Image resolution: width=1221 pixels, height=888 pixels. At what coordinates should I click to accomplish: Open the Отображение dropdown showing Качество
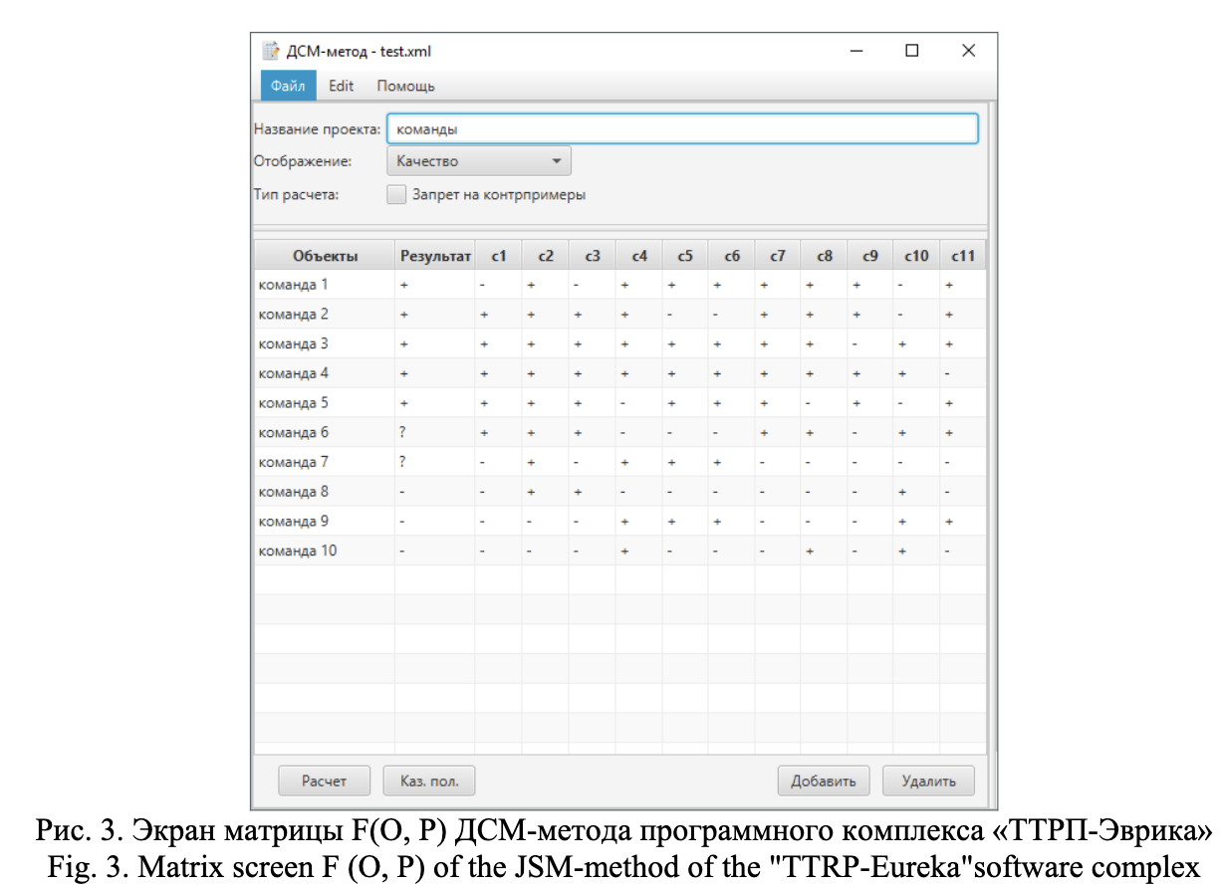coord(478,161)
